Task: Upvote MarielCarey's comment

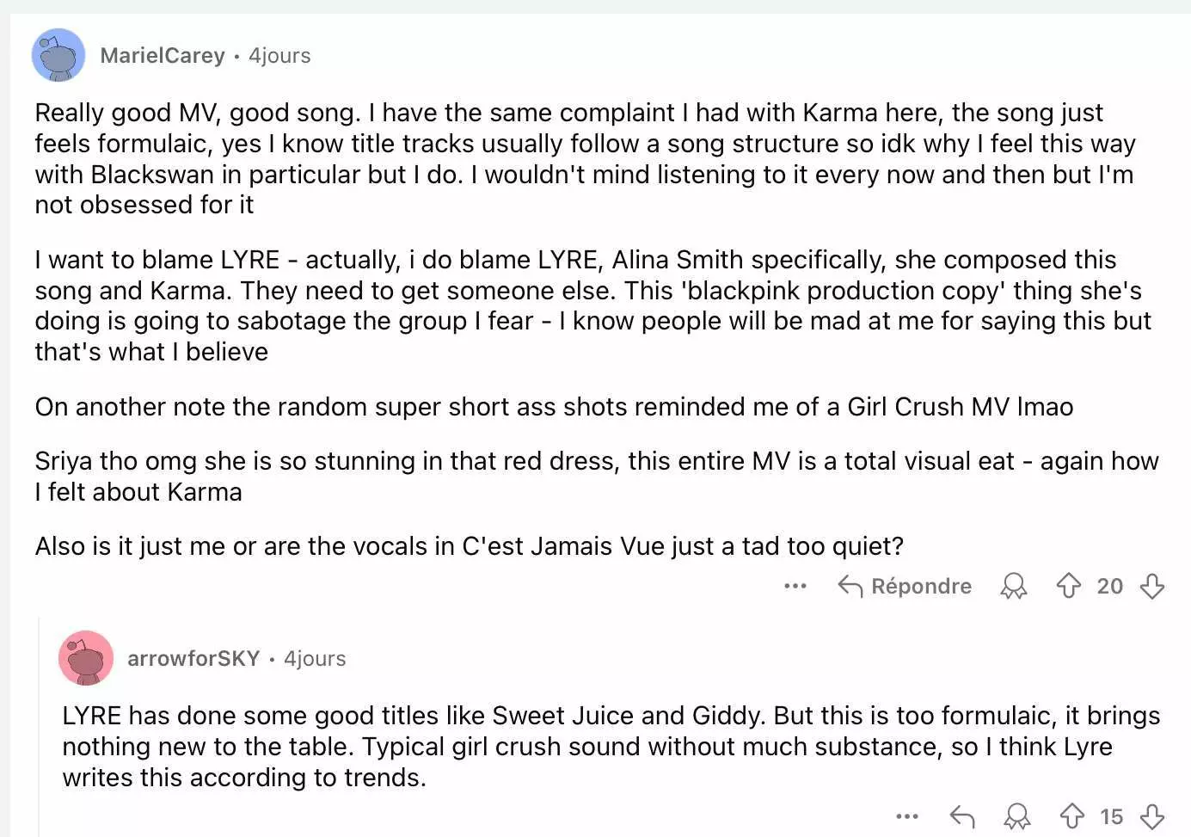Action: 1068,586
